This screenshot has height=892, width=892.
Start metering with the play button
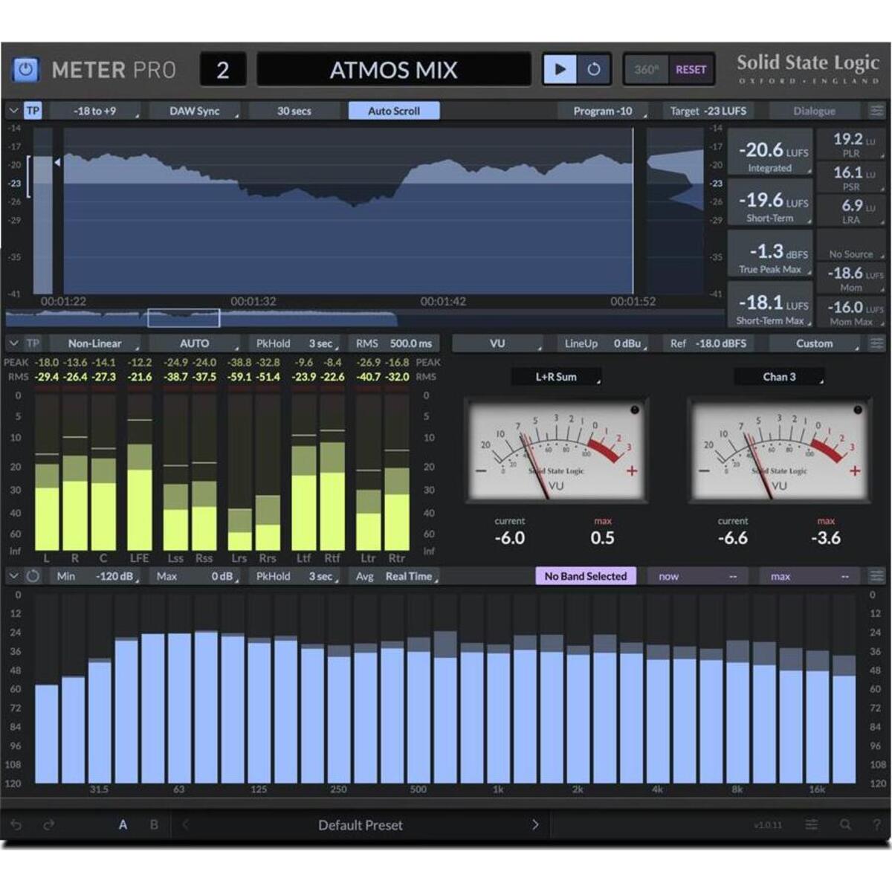[x=560, y=70]
